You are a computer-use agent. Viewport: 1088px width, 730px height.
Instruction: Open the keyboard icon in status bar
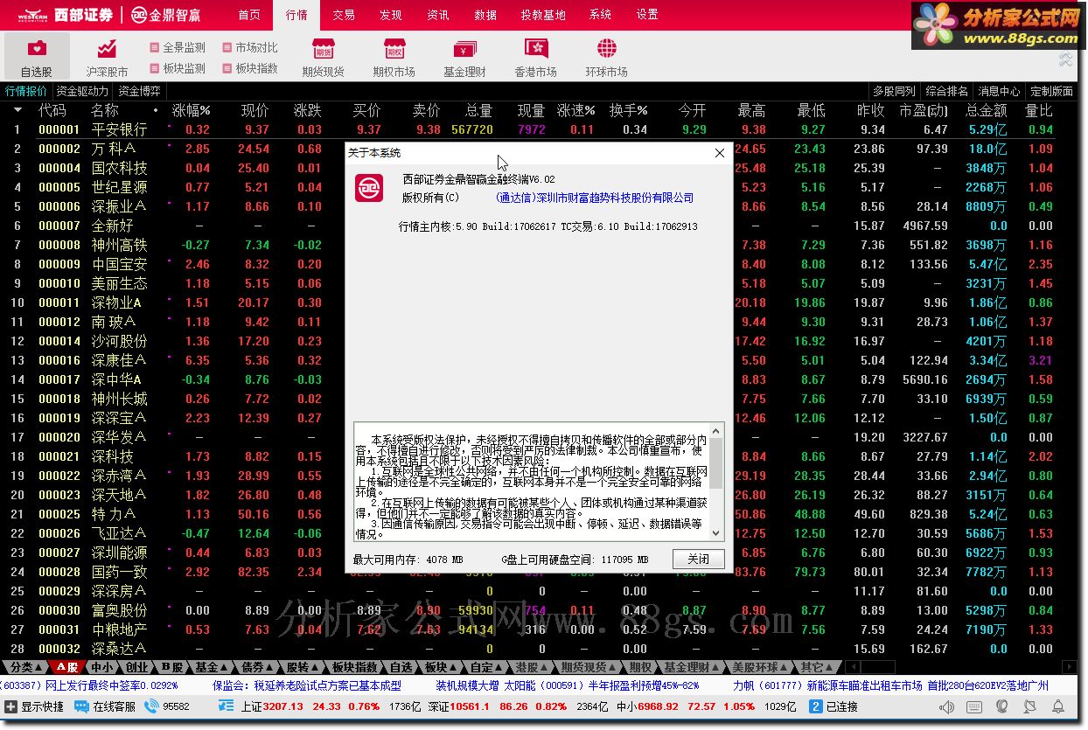click(974, 706)
